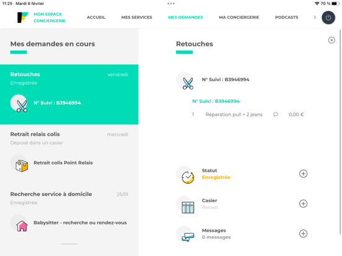Click the Statut clock icon

pos(188,177)
